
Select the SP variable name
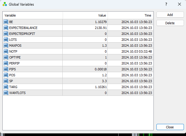11,81
